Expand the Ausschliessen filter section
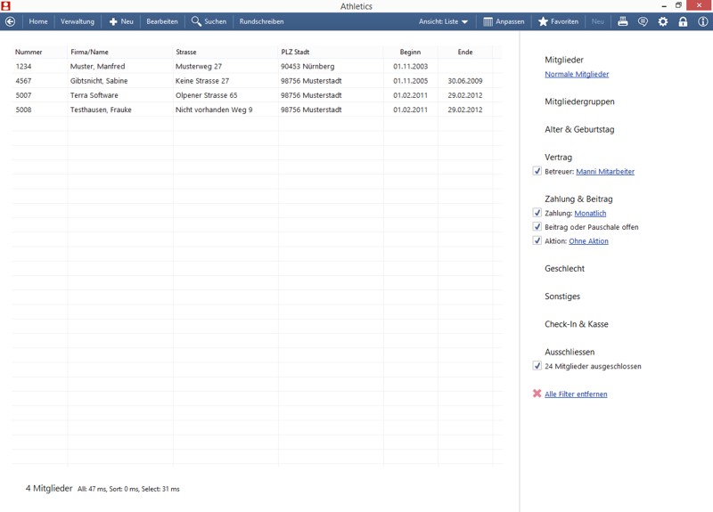This screenshot has width=713, height=512. [570, 352]
